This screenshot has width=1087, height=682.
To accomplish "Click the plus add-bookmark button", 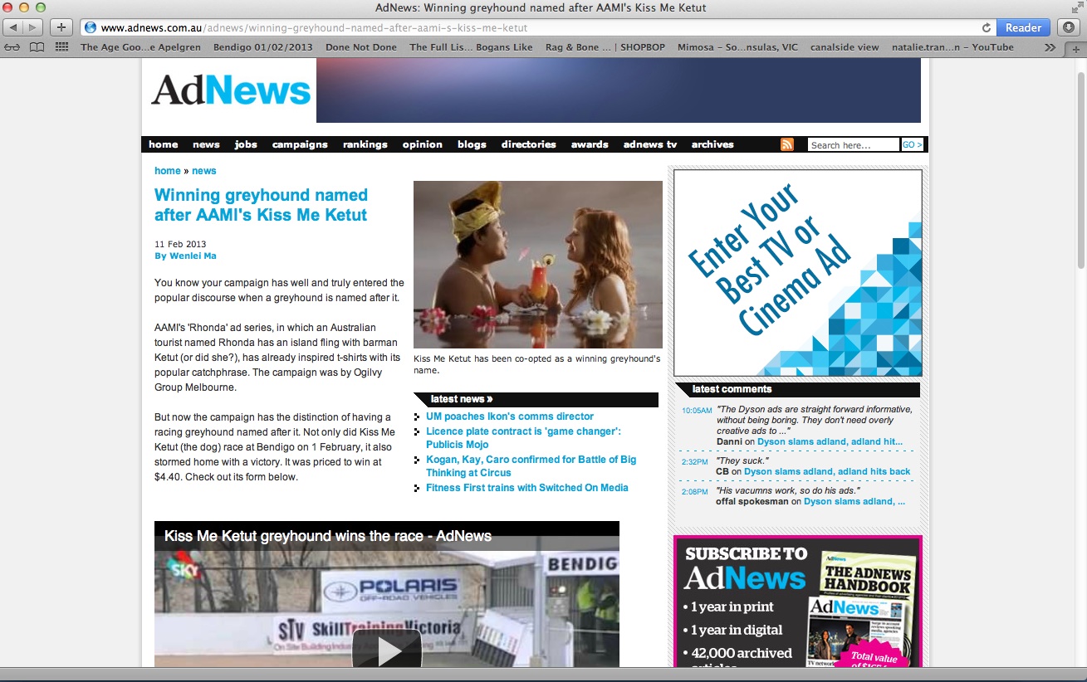I will coord(61,27).
